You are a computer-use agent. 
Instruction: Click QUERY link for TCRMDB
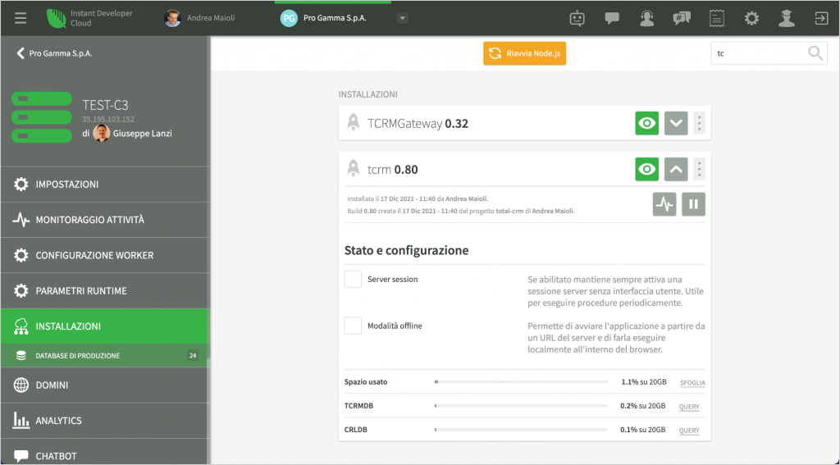[689, 407]
